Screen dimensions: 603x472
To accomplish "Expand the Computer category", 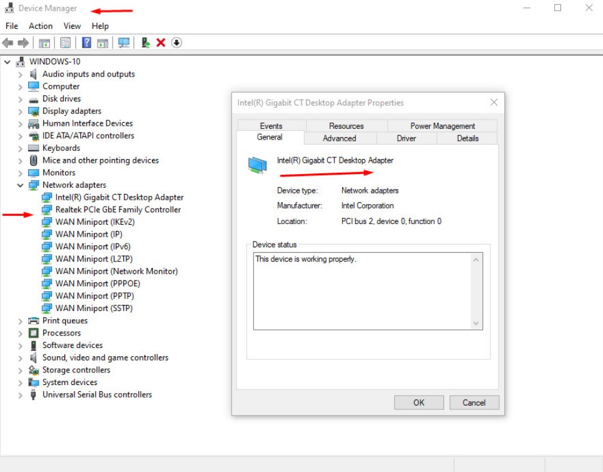I will (20, 86).
